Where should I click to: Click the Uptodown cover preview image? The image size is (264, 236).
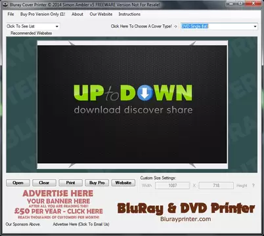[132, 104]
